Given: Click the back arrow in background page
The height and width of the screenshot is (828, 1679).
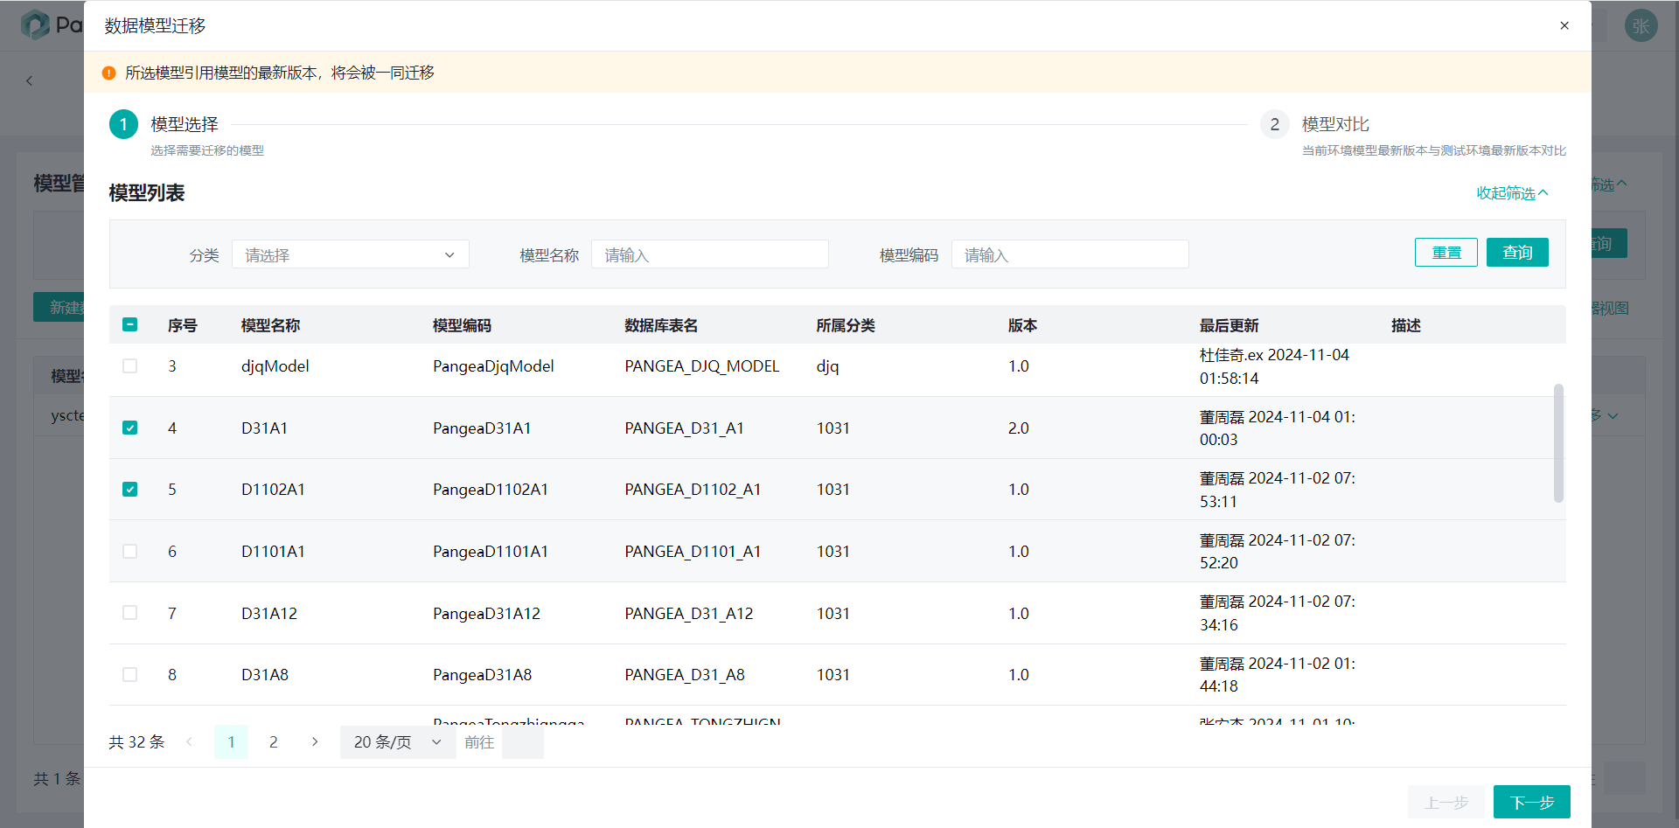Looking at the screenshot, I should (x=29, y=80).
